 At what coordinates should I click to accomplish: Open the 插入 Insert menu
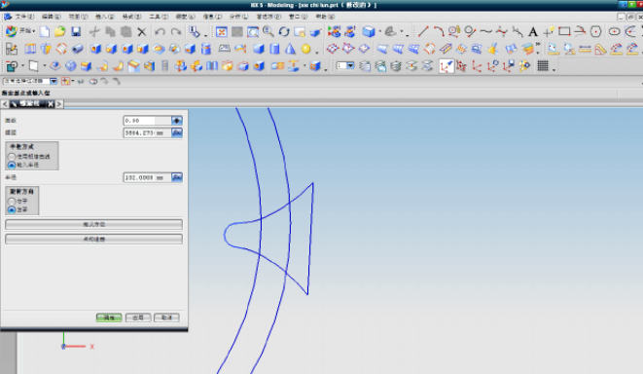tap(104, 17)
